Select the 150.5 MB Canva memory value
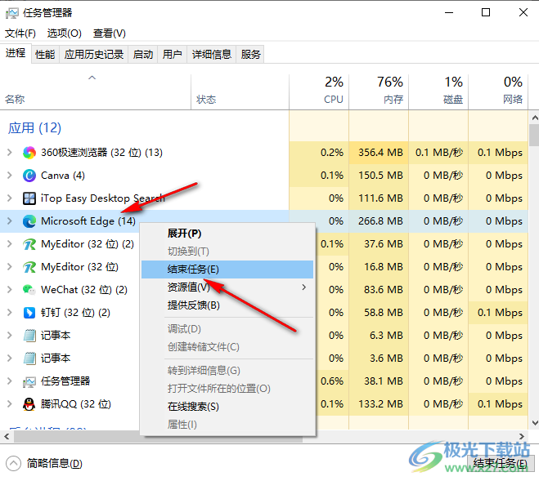 [380, 176]
